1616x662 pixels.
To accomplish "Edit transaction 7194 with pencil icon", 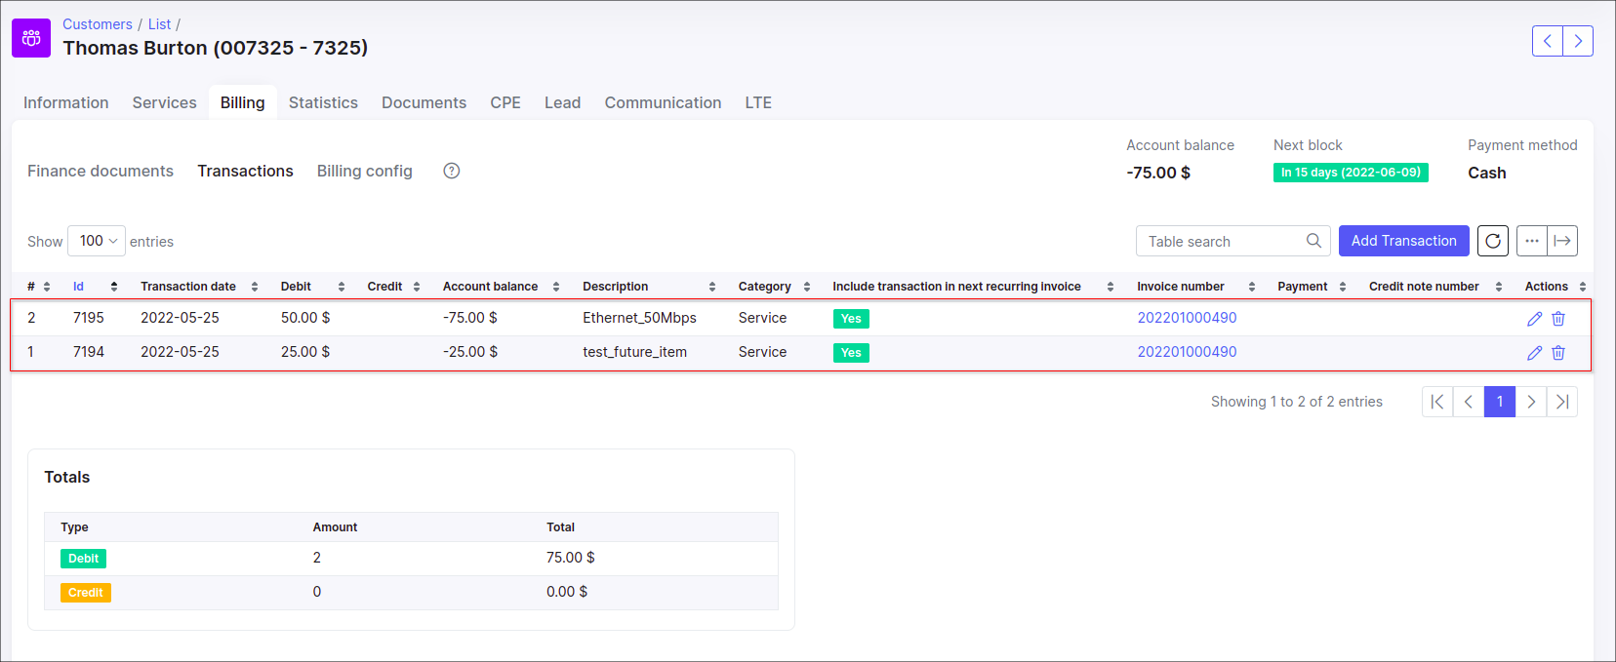I will [x=1534, y=353].
